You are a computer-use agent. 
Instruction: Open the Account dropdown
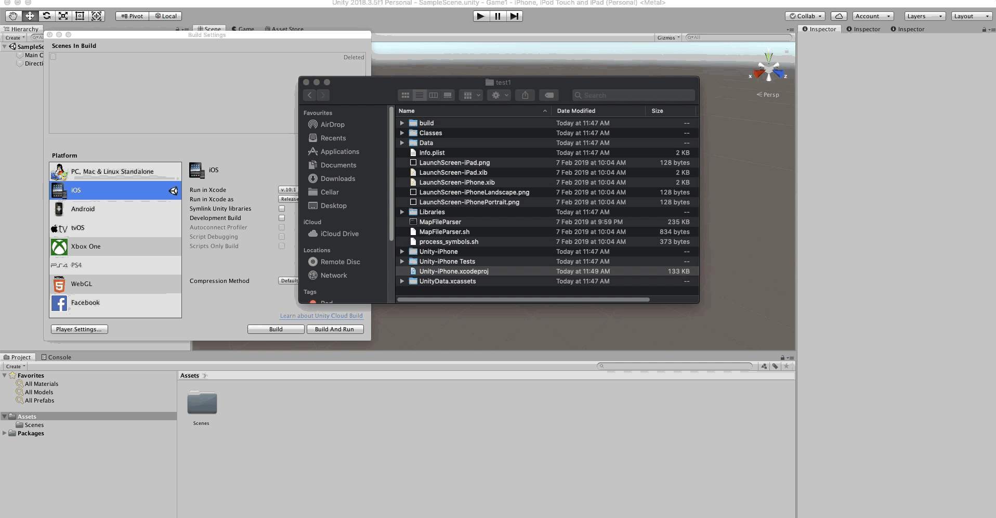click(872, 16)
